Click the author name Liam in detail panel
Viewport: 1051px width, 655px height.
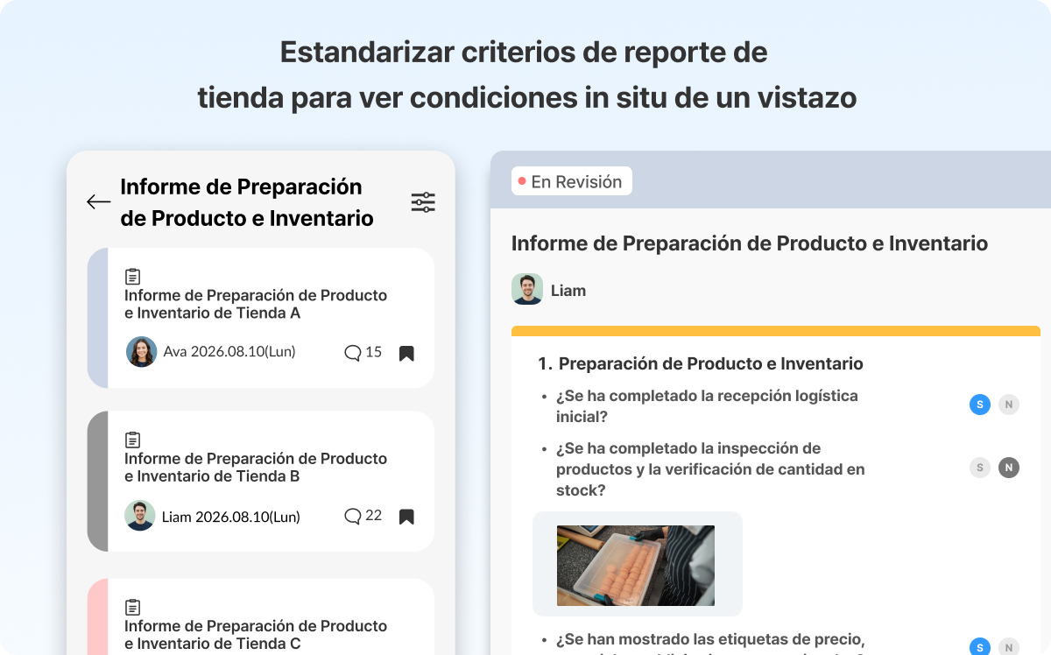(568, 291)
